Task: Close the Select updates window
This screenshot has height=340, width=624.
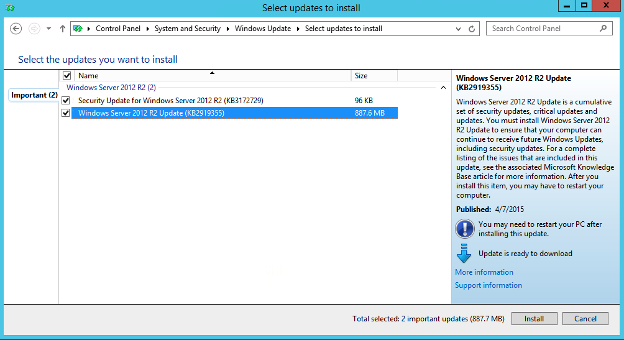Action: coord(606,6)
